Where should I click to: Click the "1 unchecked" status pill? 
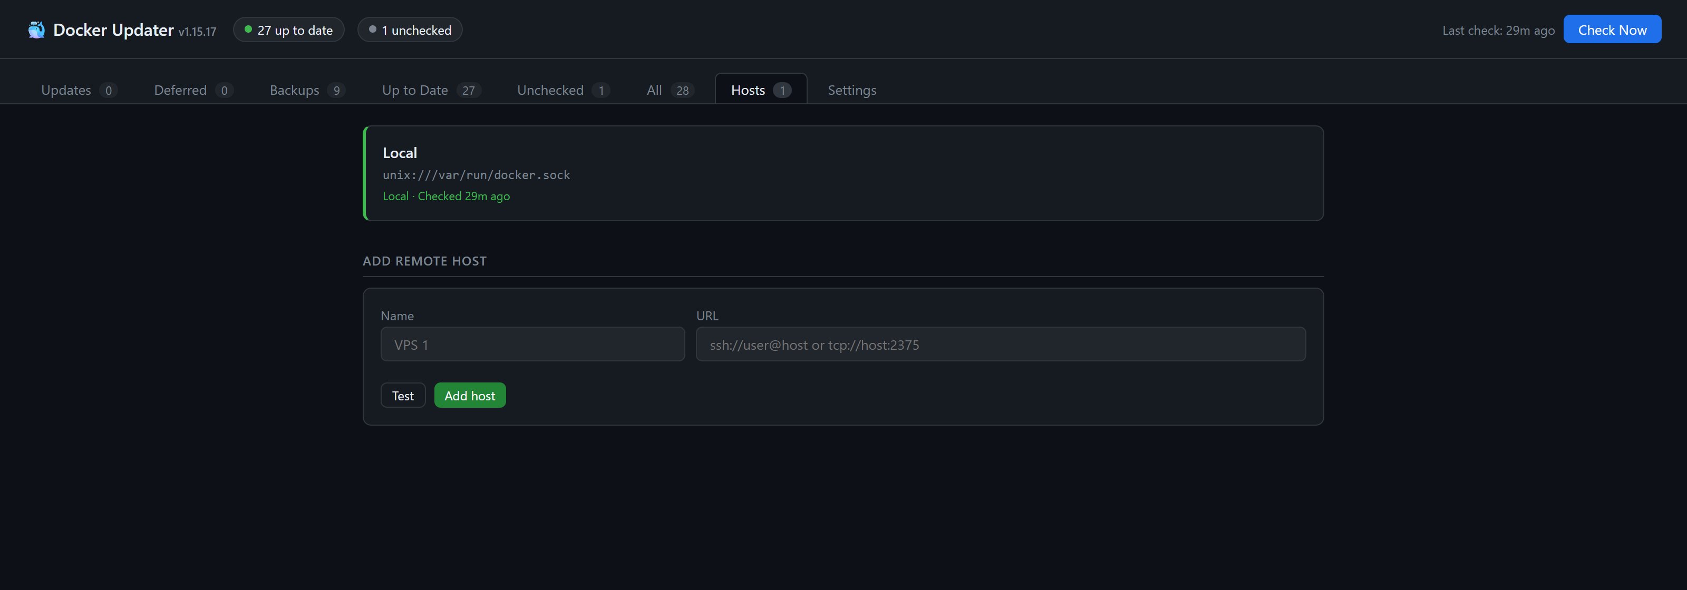(x=410, y=30)
